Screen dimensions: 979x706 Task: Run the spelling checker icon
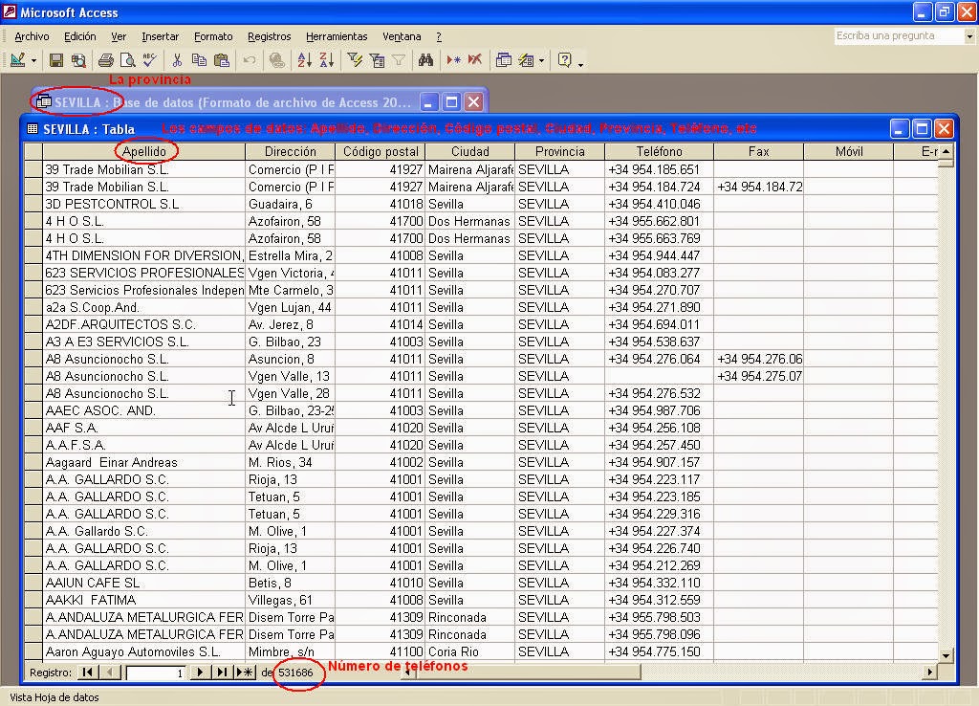[x=149, y=60]
